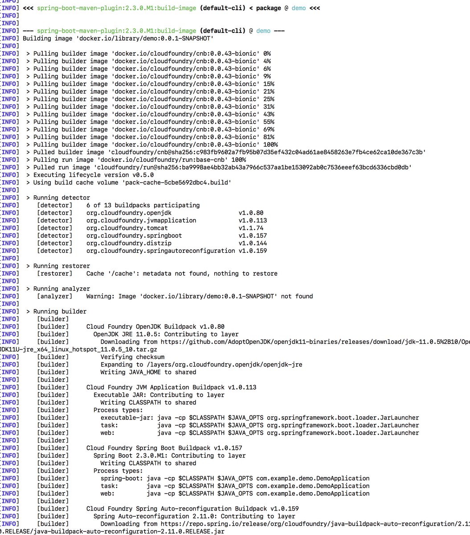
Task: Click 'Expanding to /layers/org.cloudfoundry.openjdk/openjdk-jre'
Action: (x=201, y=364)
